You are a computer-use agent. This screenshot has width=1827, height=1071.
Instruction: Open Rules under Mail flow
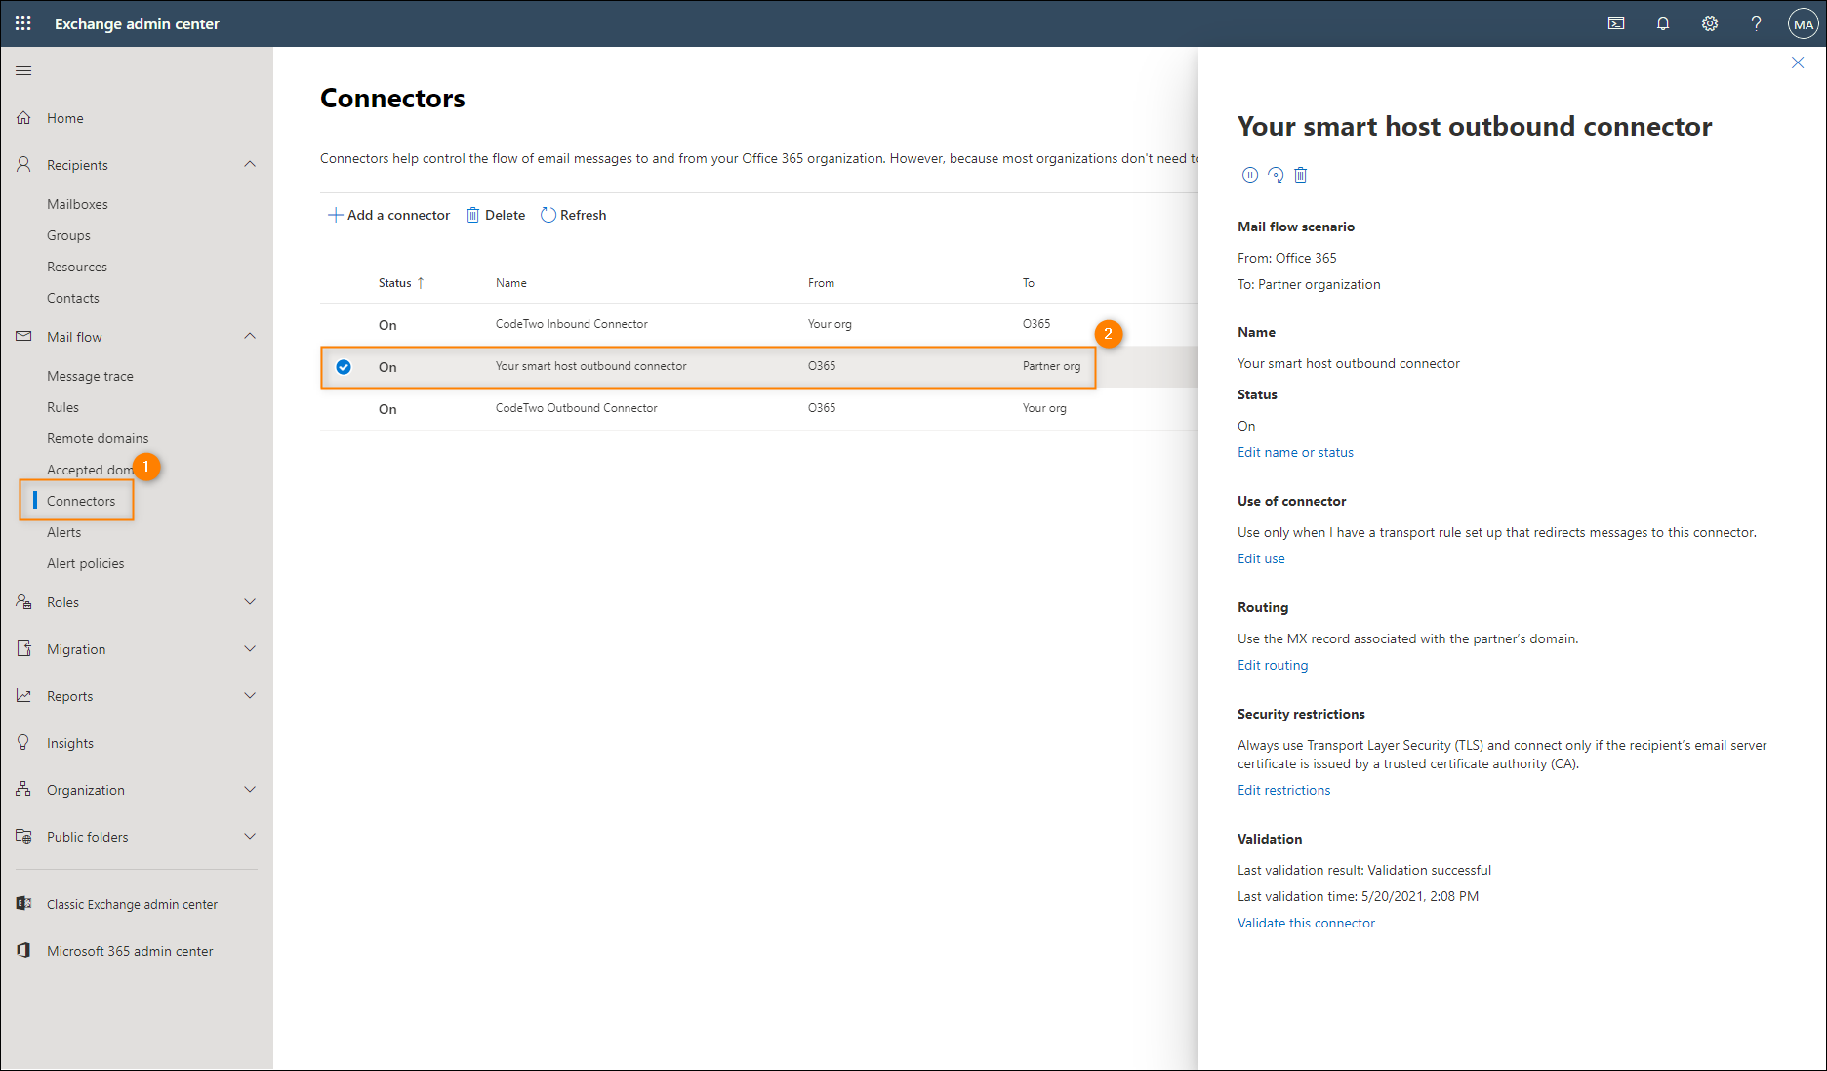pyautogui.click(x=62, y=407)
